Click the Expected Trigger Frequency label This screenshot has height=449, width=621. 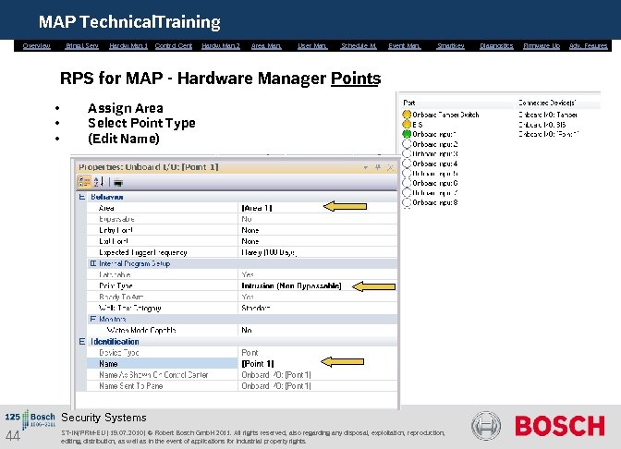pos(143,252)
